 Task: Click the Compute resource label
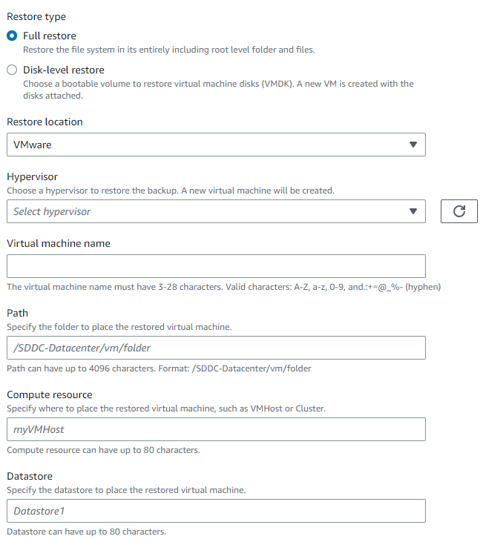49,395
